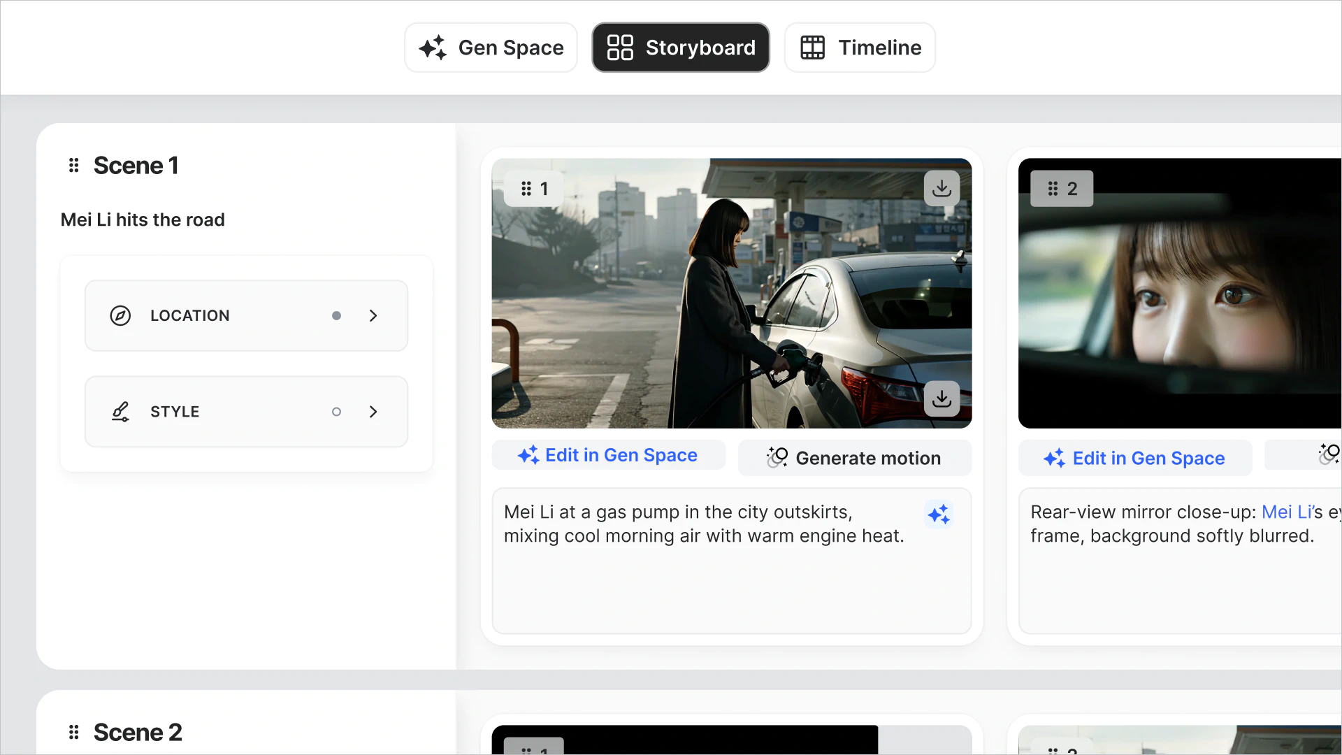Click shot 2 motion icon
Viewport: 1342px width, 755px height.
pyautogui.click(x=1329, y=454)
